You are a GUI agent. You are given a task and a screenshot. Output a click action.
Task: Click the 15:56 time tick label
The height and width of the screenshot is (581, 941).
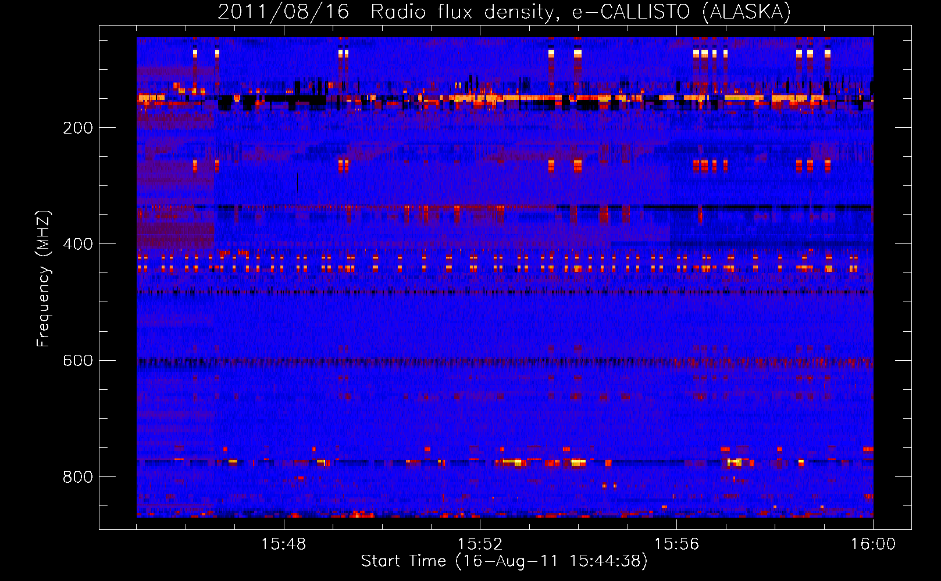point(676,544)
